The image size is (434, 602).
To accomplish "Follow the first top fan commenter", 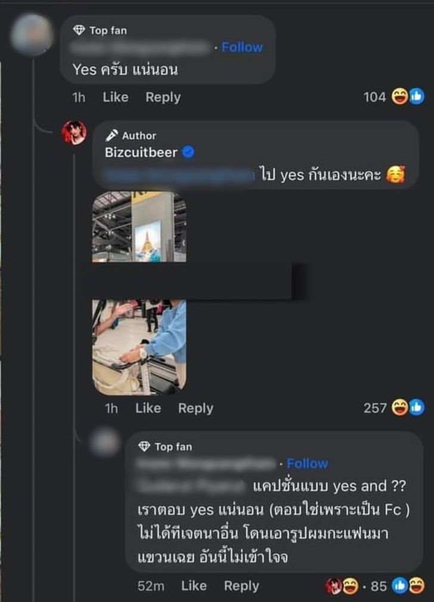I will (x=242, y=47).
